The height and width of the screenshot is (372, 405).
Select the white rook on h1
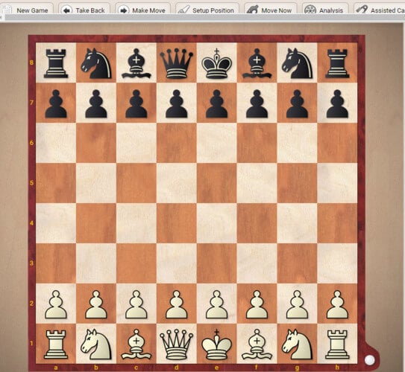click(x=337, y=344)
